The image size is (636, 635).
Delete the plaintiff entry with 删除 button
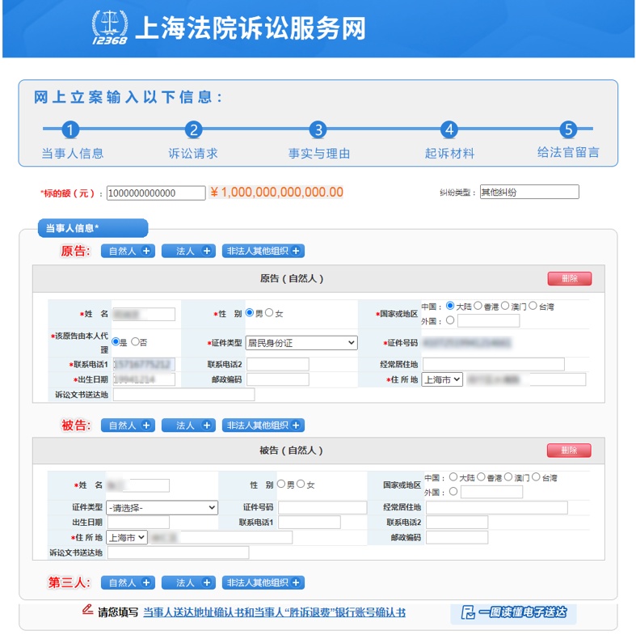[569, 278]
